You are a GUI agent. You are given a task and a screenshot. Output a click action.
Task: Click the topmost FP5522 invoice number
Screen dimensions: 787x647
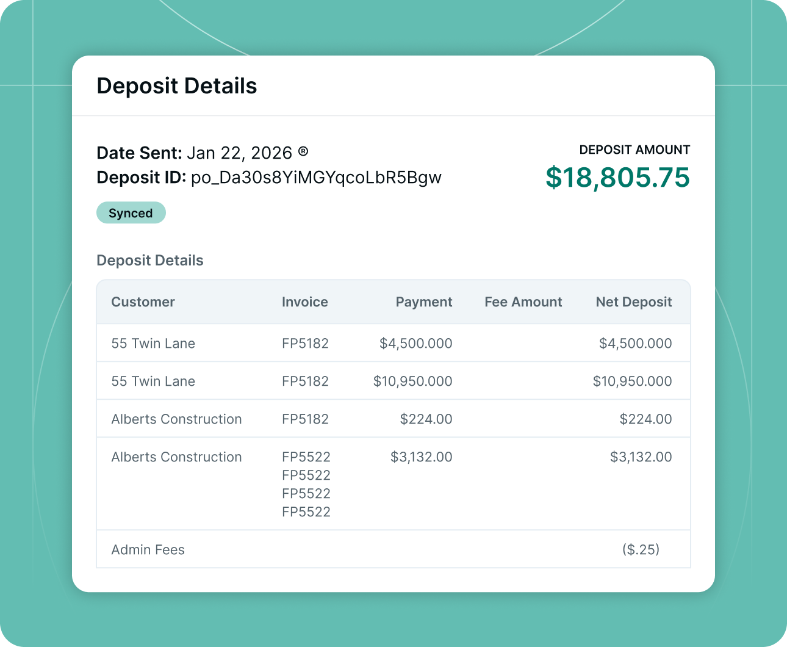point(306,457)
